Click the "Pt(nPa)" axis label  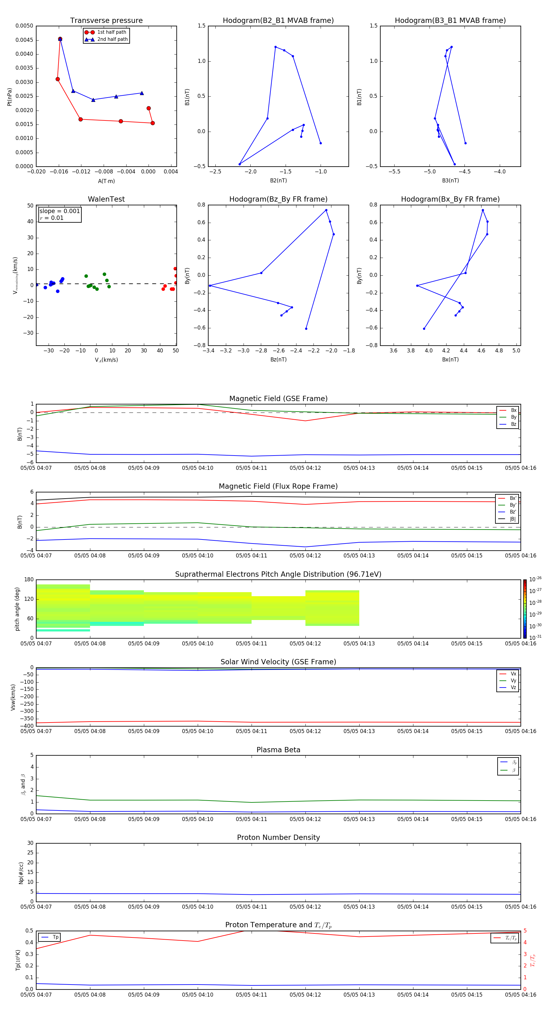(10, 96)
